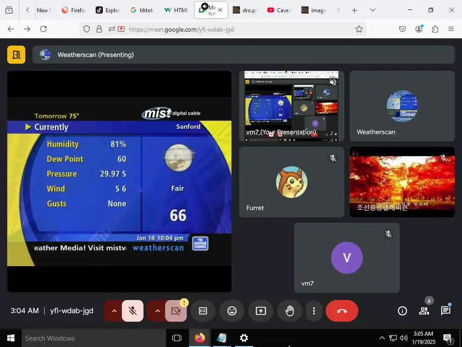This screenshot has width=462, height=347.
Task: Toggle the microphone mute button
Action: 133,311
